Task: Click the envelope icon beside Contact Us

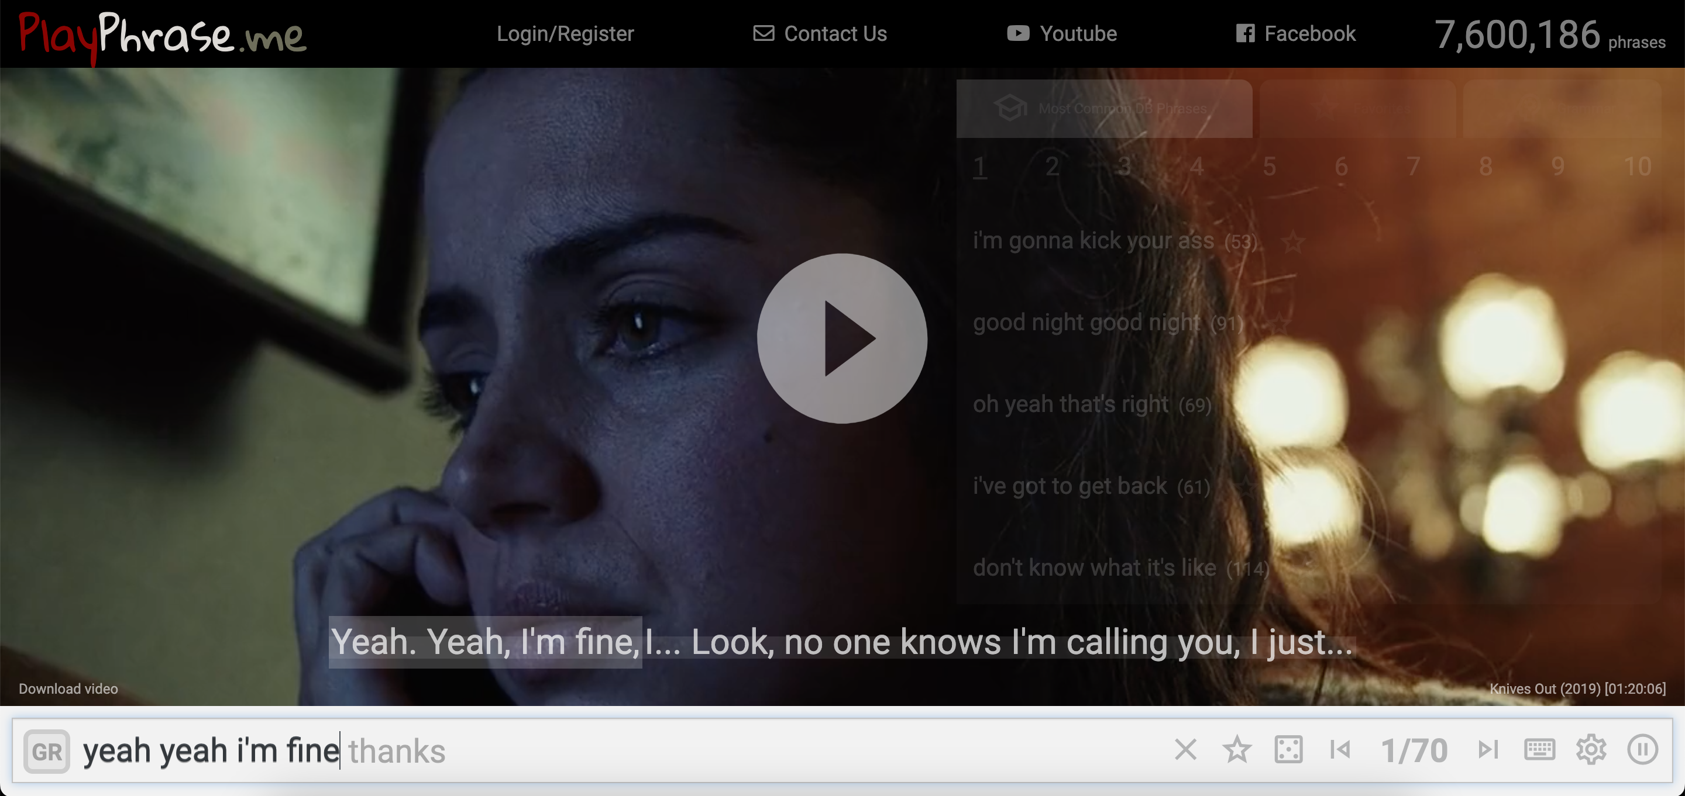Action: (x=764, y=33)
